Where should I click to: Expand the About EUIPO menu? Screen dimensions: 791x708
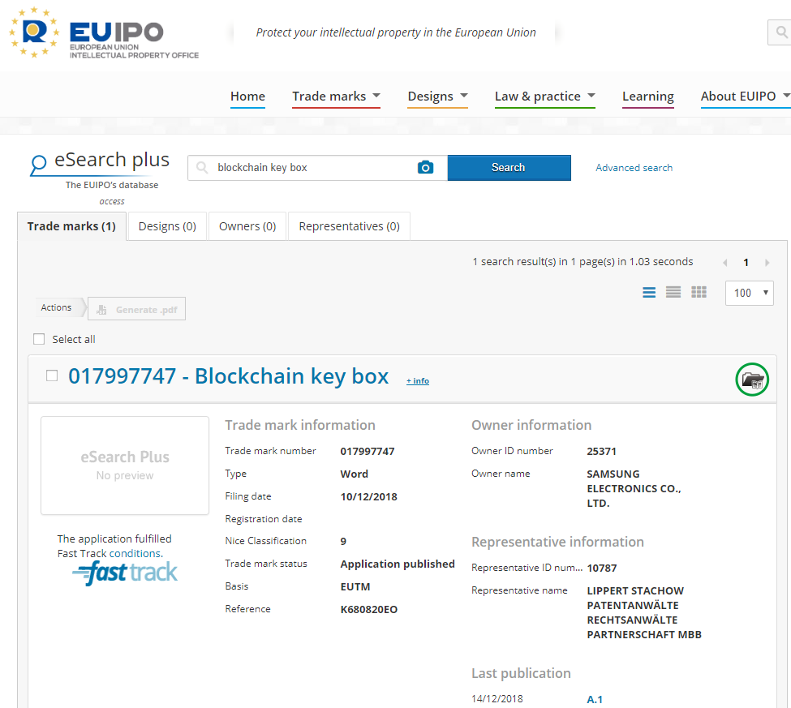[745, 97]
